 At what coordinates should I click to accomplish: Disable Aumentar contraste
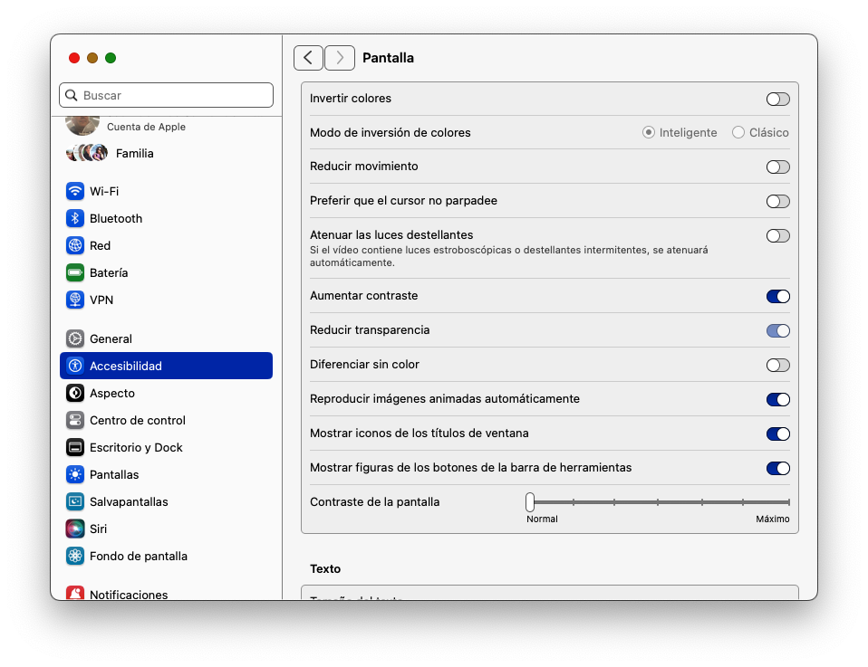point(777,296)
